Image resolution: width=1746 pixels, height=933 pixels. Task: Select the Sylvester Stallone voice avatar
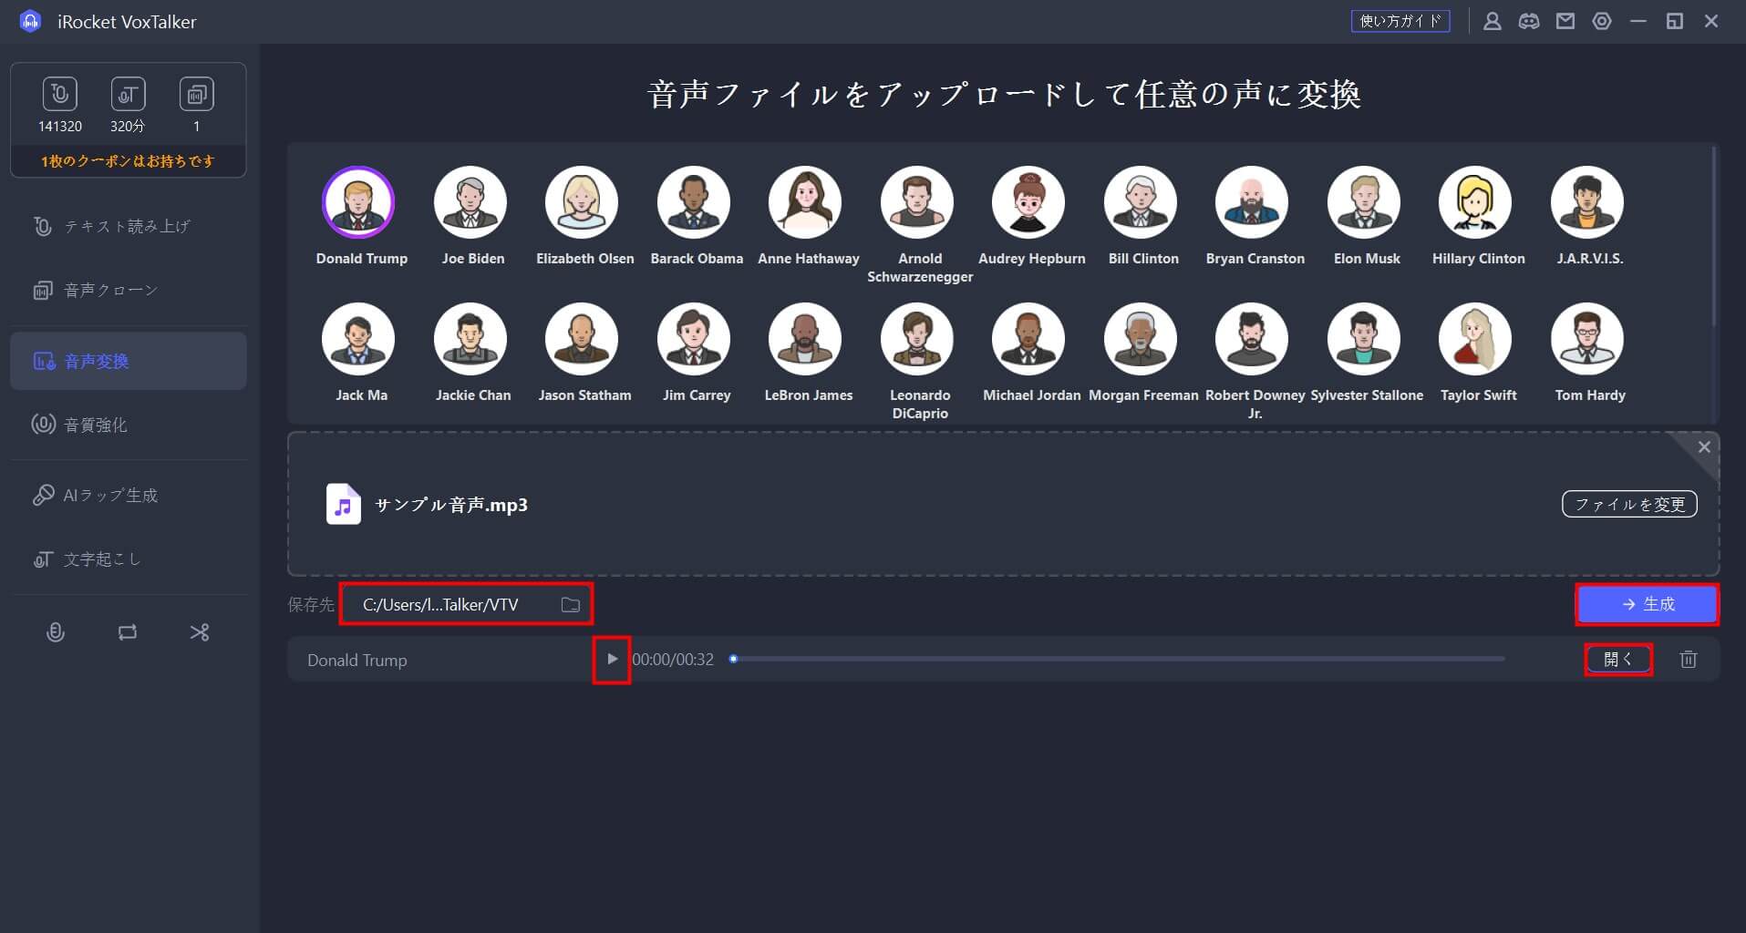coord(1364,339)
